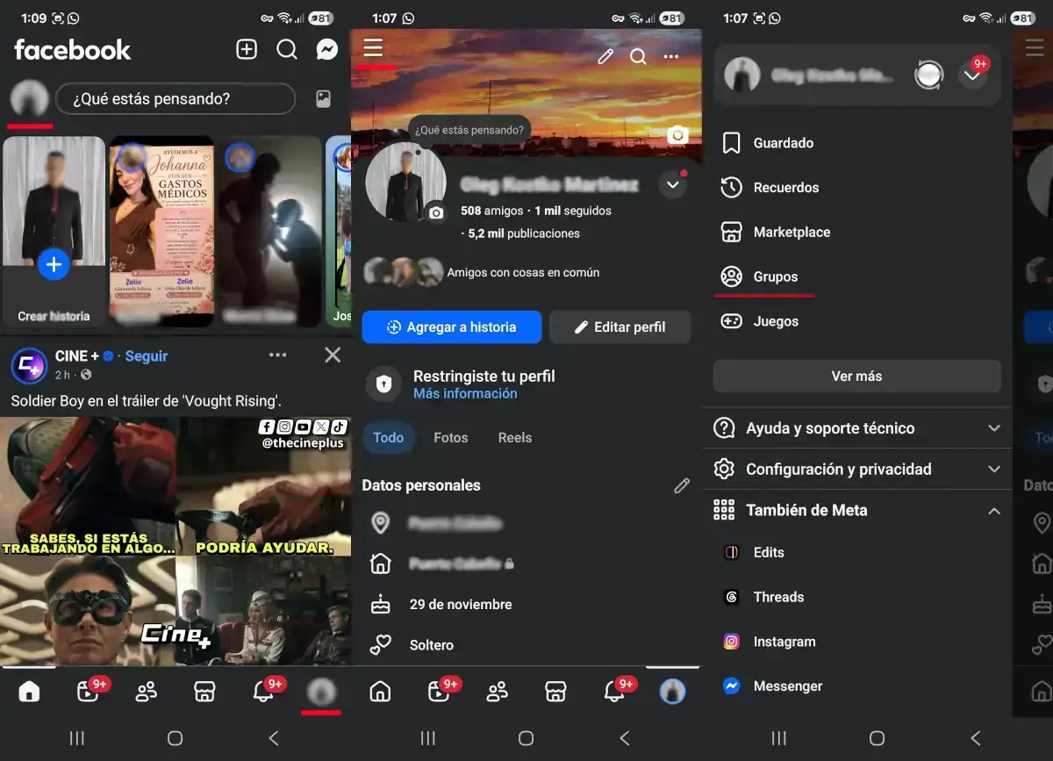Tap Android back button on the menu screen

point(975,738)
